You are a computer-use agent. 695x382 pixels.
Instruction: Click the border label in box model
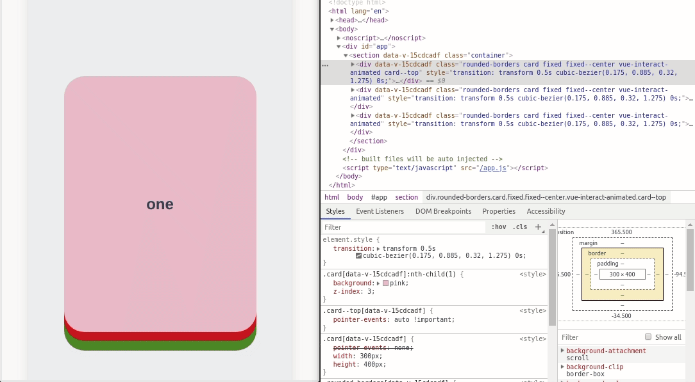[x=597, y=253]
